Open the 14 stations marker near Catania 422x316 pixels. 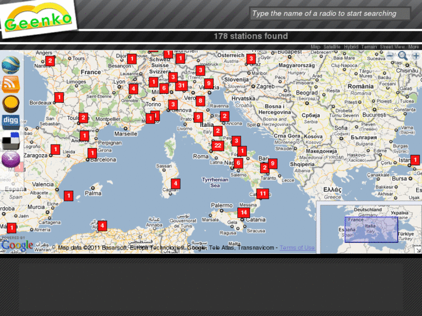point(244,212)
